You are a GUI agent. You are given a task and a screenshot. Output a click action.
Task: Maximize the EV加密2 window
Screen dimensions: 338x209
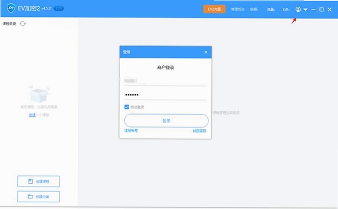point(322,10)
